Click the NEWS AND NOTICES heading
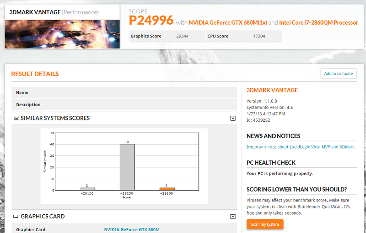The width and height of the screenshot is (366, 233). [x=273, y=136]
